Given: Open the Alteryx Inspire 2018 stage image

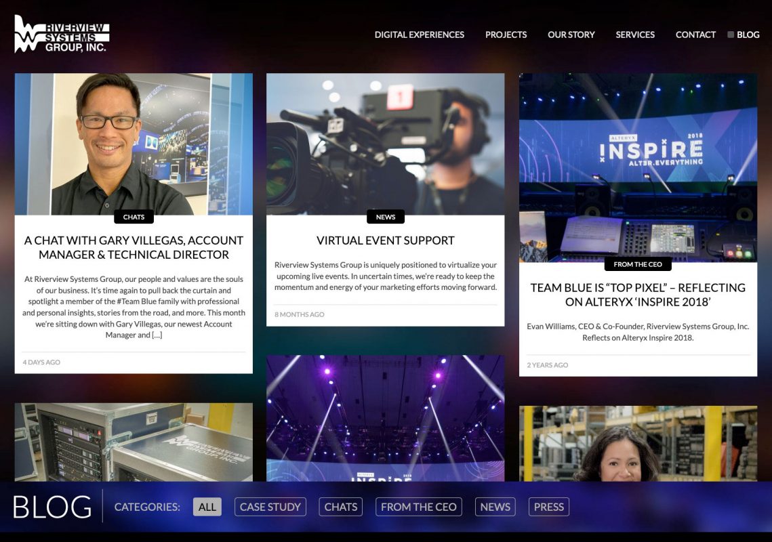Looking at the screenshot, I should pyautogui.click(x=638, y=167).
